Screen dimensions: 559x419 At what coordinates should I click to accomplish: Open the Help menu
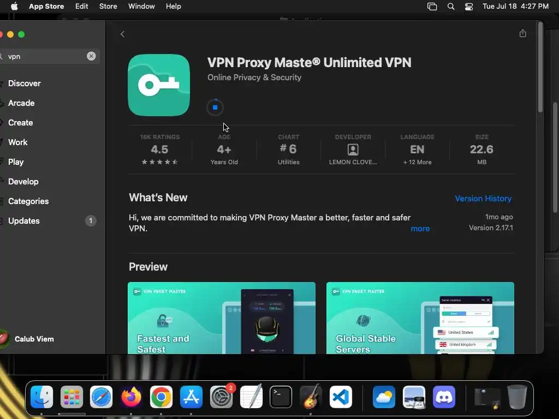coord(173,6)
